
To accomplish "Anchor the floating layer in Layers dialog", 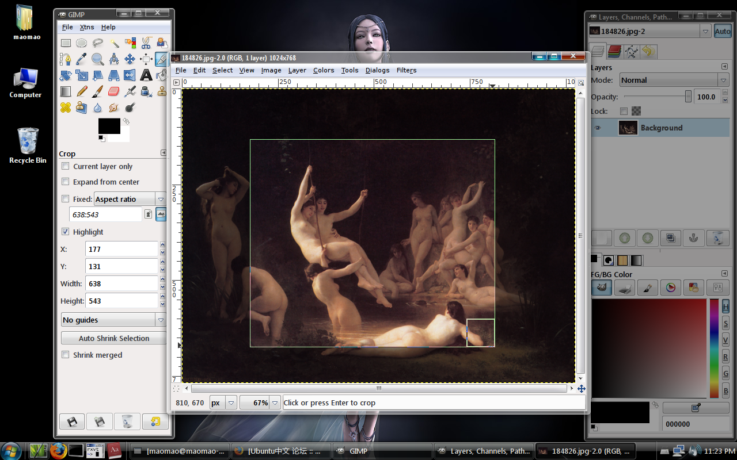I will pyautogui.click(x=694, y=237).
